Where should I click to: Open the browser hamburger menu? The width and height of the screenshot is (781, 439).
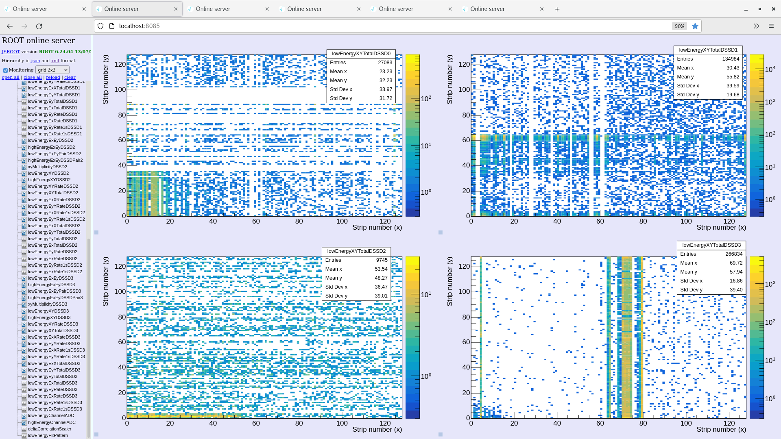pyautogui.click(x=771, y=26)
